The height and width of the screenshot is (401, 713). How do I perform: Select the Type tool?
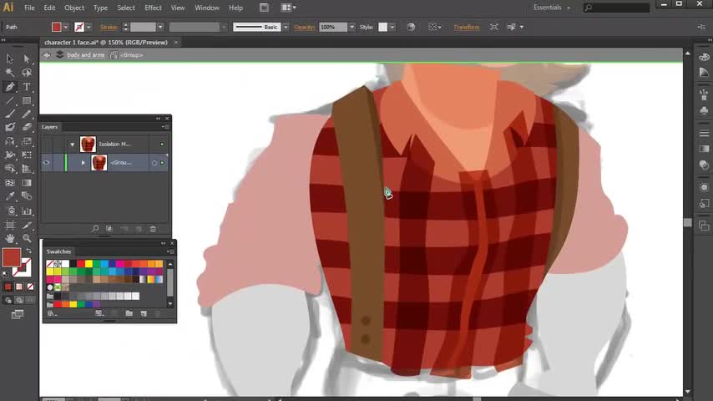coord(27,87)
